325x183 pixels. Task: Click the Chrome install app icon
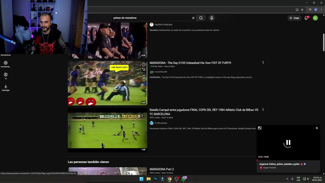pos(297,10)
